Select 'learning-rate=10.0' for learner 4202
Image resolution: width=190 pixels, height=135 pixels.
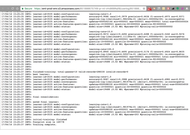point(101,32)
